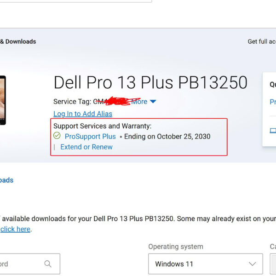Open the partially visible Category dropdown

coord(273,264)
